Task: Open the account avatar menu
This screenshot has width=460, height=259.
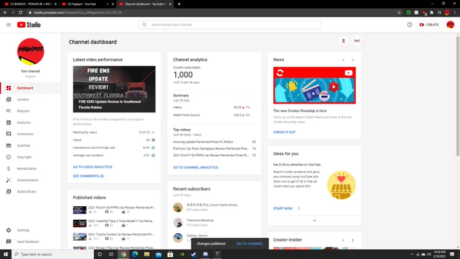Action: 451,24
